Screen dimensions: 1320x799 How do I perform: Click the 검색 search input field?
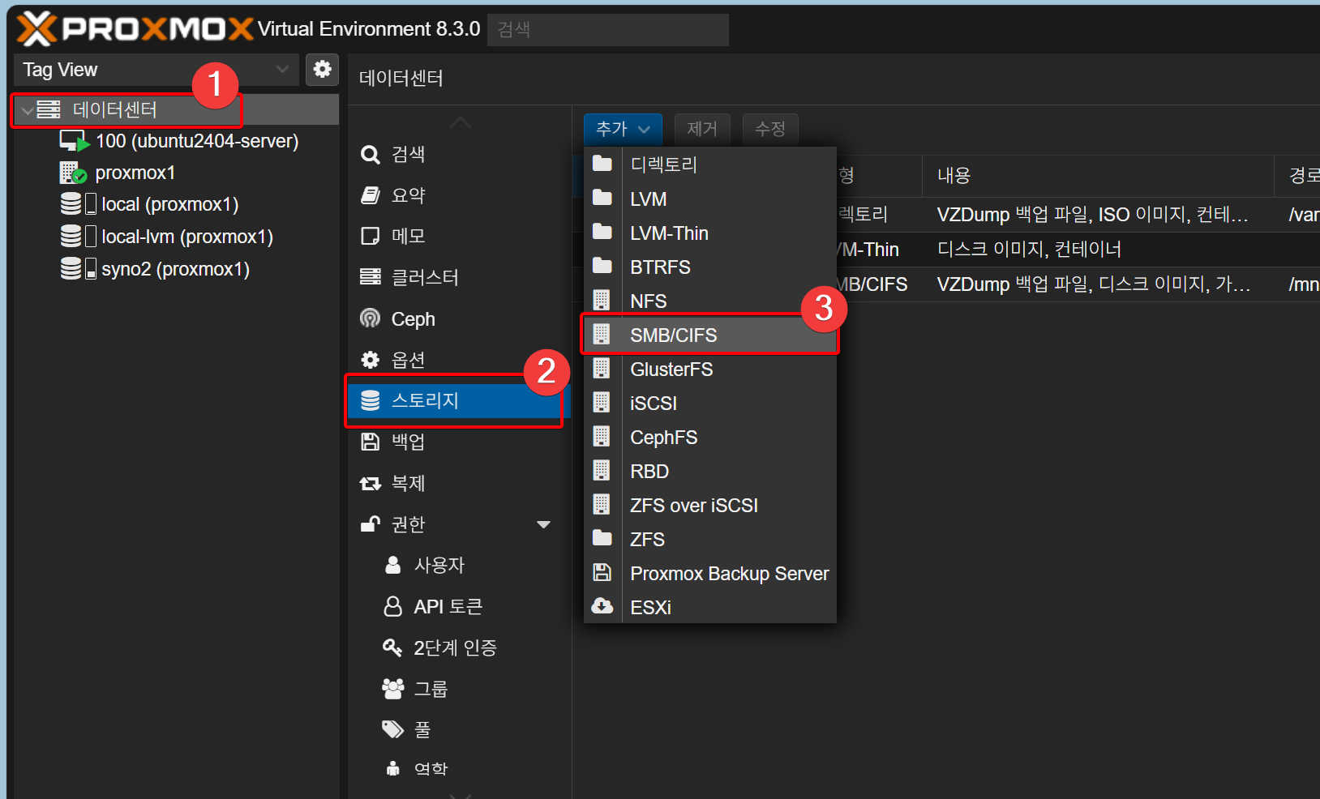[x=608, y=29]
